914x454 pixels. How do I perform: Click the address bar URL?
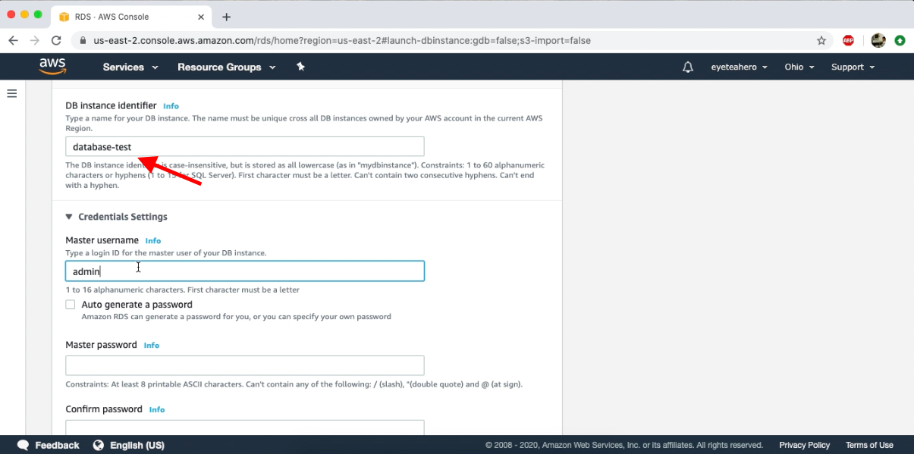tap(341, 41)
